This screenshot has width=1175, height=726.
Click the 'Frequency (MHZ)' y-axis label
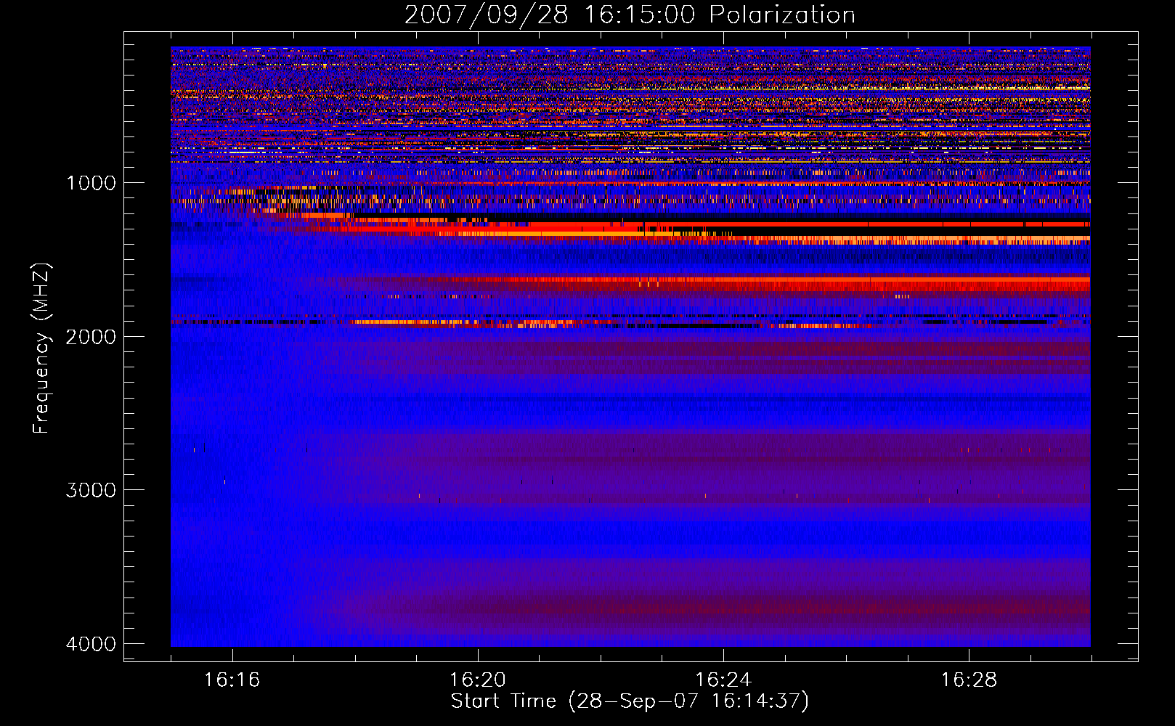click(41, 348)
